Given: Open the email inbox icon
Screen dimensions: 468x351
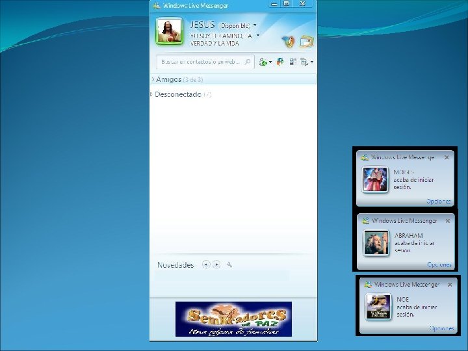Looking at the screenshot, I should [x=307, y=42].
